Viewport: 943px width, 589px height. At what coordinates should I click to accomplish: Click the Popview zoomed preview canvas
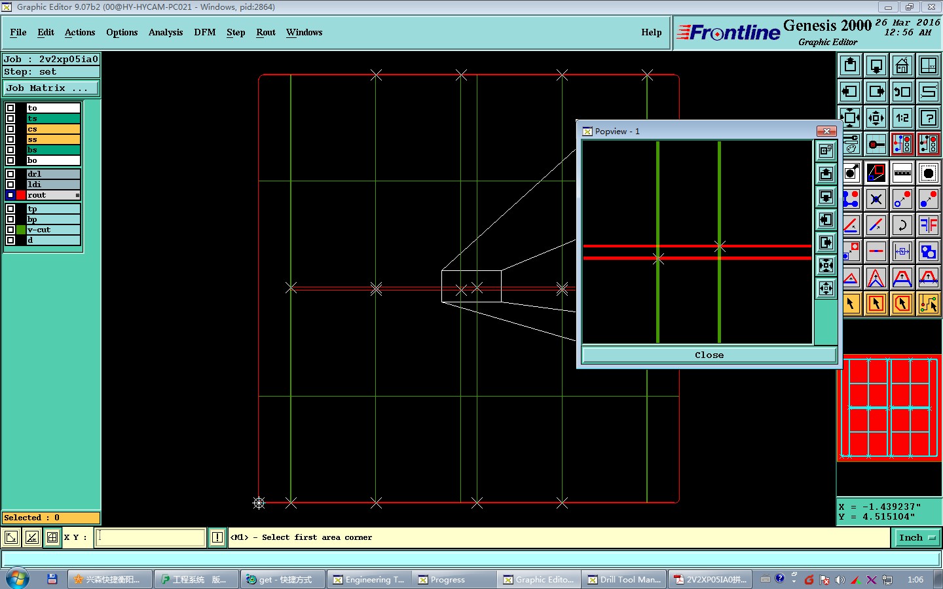pos(697,242)
